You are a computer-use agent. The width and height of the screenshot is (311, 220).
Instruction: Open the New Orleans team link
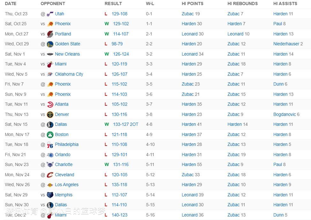67,54
